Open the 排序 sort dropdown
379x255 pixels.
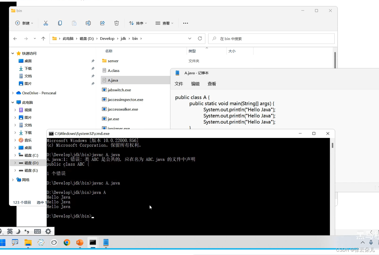138,23
